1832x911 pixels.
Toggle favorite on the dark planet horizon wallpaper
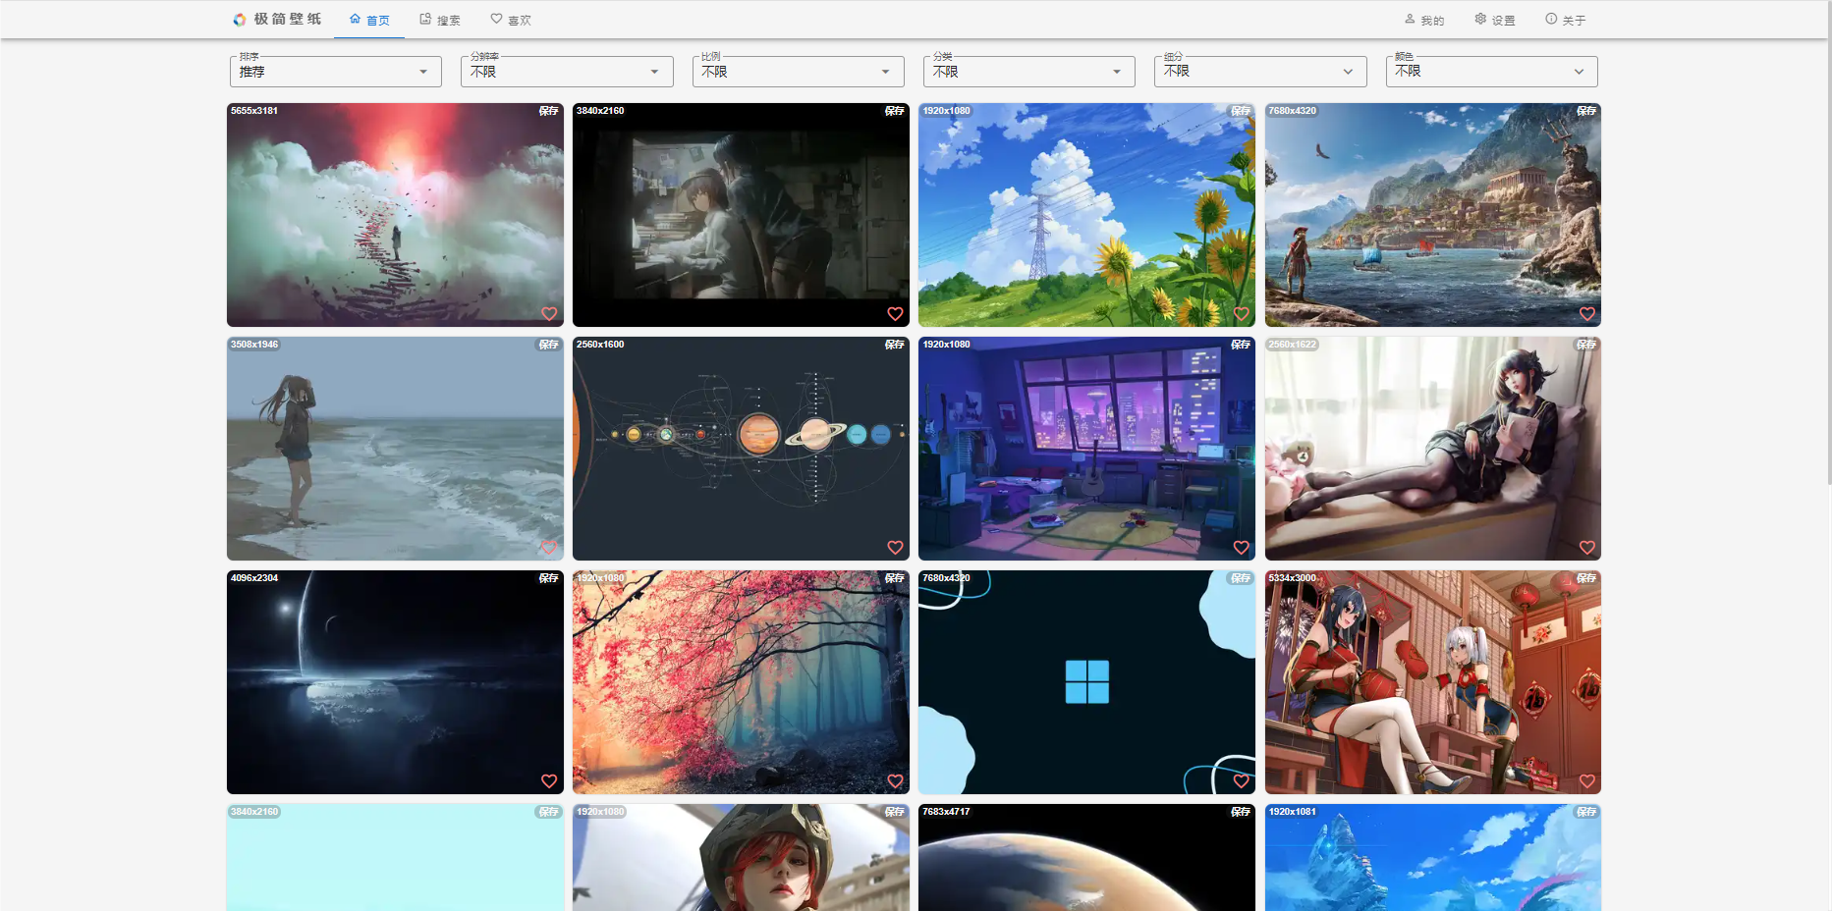point(549,781)
